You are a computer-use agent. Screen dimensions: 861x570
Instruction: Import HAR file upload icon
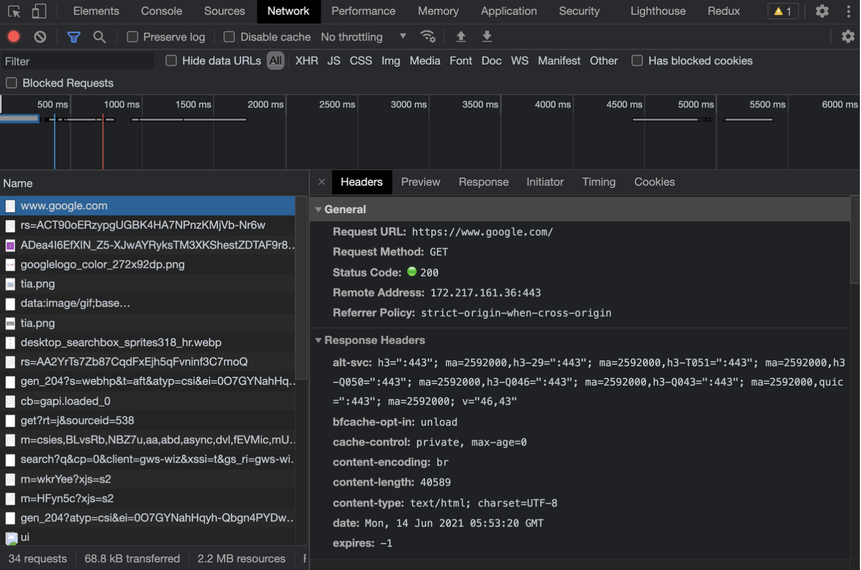coord(461,37)
